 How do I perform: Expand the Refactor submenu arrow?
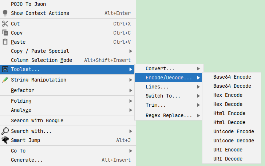coord(131,90)
